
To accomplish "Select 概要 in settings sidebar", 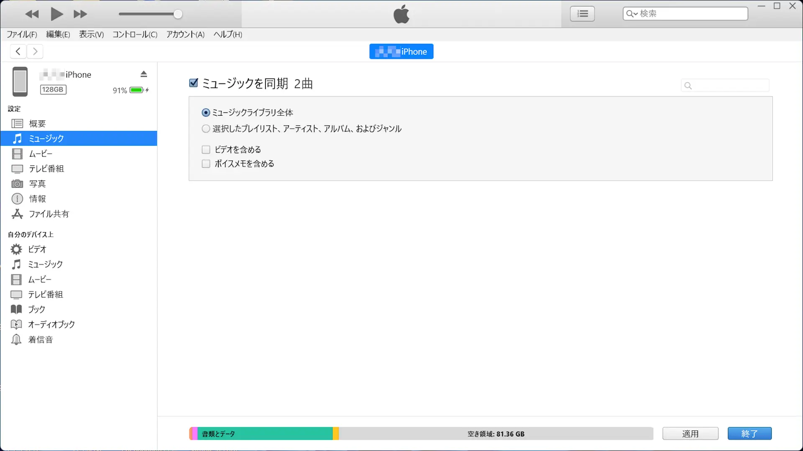I will click(x=79, y=123).
